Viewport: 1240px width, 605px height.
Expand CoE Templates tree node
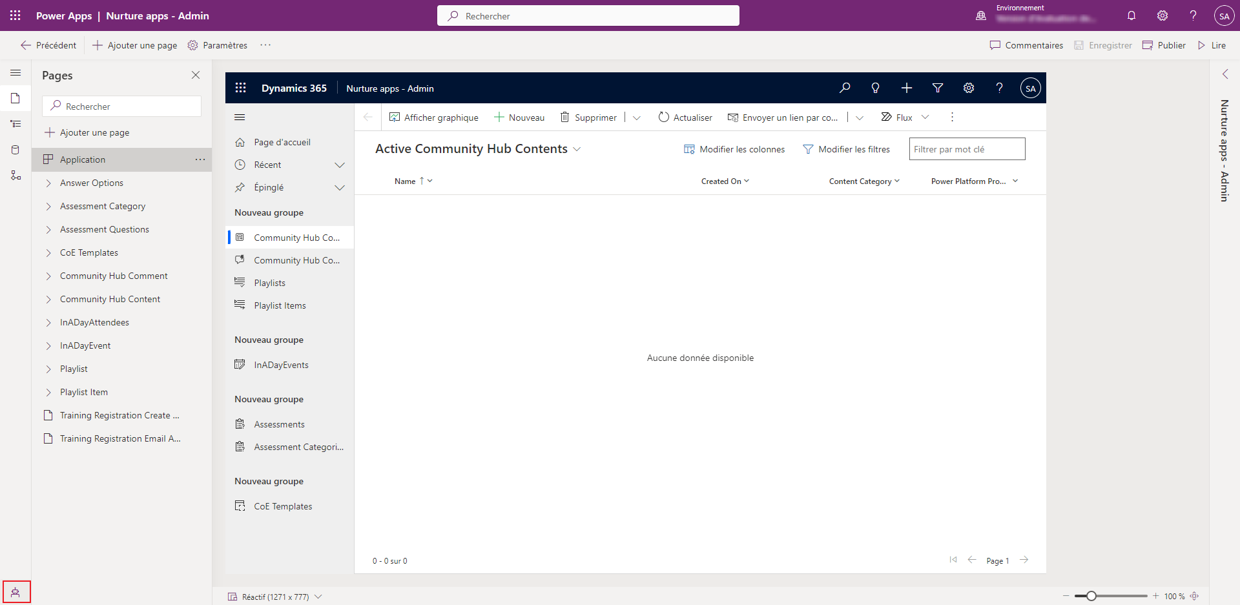(48, 253)
